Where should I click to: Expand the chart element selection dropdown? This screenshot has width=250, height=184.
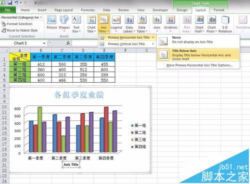pos(41,18)
